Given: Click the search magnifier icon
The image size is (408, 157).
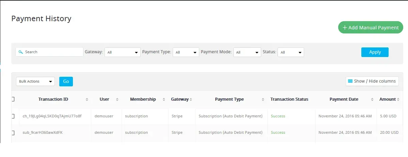Looking at the screenshot, I should coord(21,52).
